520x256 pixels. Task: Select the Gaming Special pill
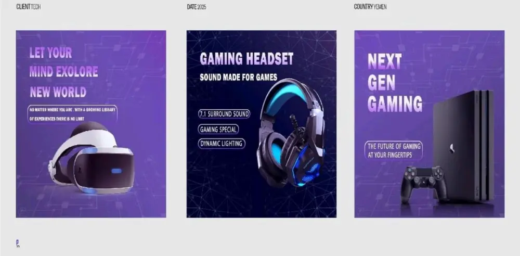tap(218, 129)
